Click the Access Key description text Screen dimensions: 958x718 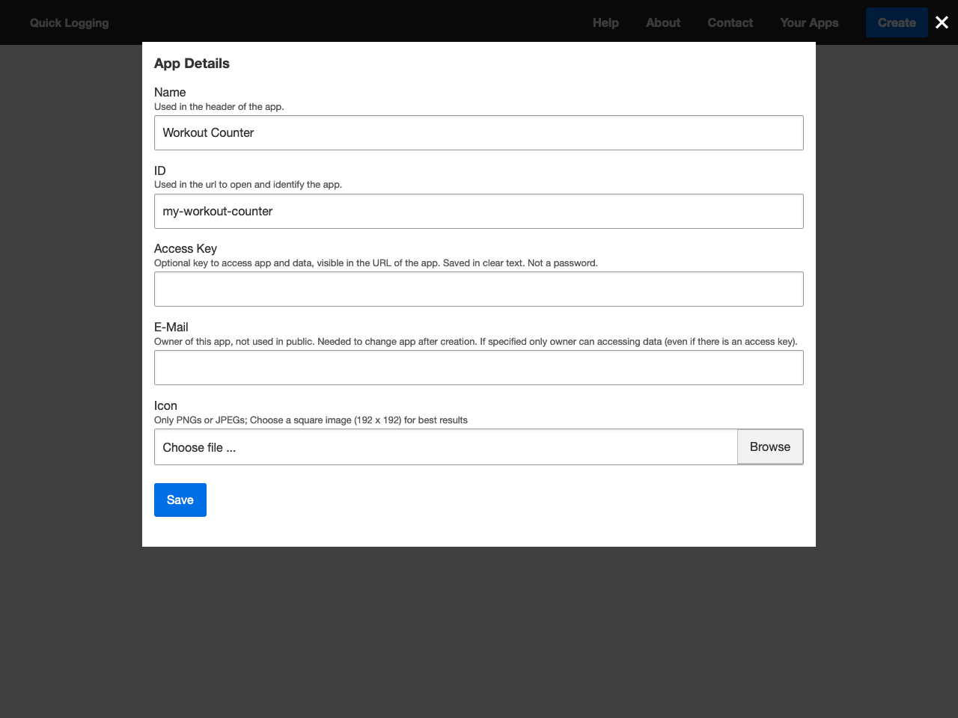(x=376, y=263)
